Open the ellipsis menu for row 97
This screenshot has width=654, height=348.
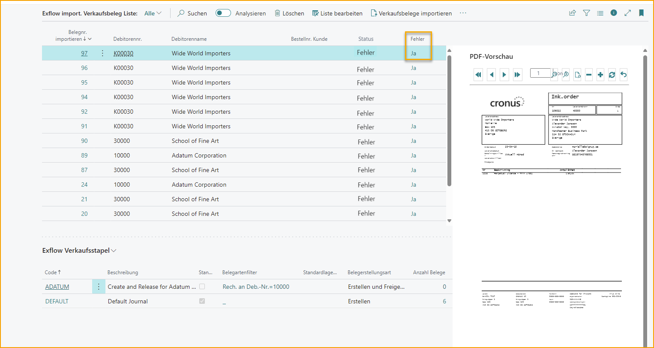[102, 53]
